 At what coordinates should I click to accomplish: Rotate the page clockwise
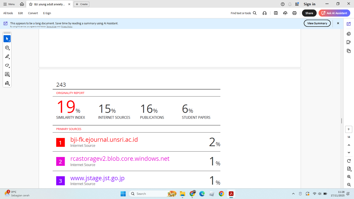[x=349, y=161]
